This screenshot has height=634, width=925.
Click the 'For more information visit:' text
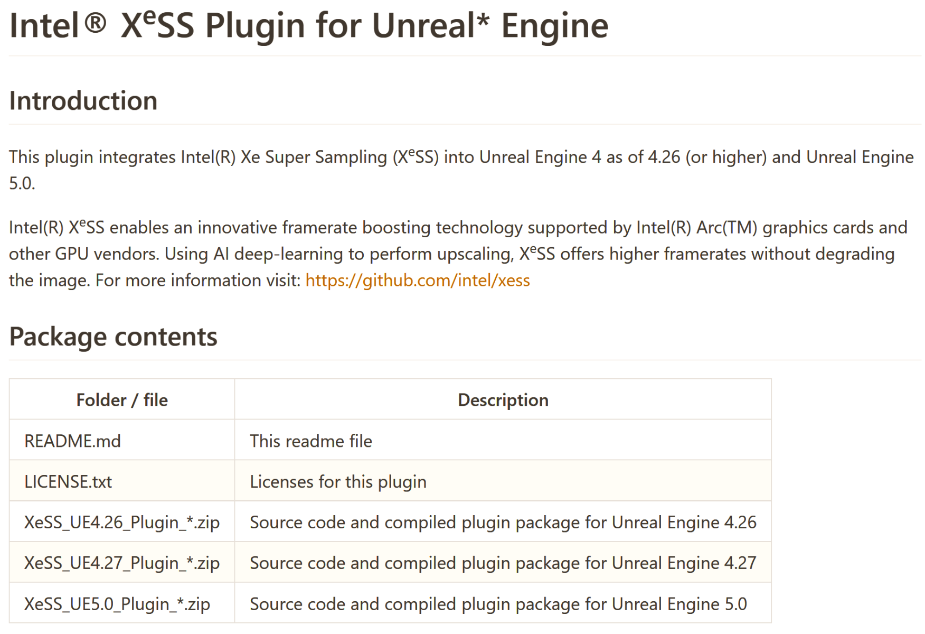click(197, 280)
